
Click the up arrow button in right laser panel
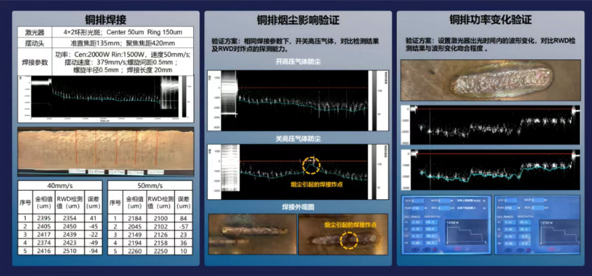coord(509,250)
